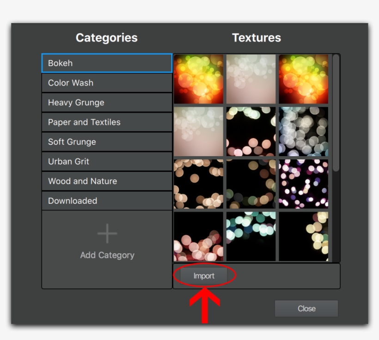379x340 pixels.
Task: Select the teal bokeh texture in bottom row
Action: click(x=251, y=236)
